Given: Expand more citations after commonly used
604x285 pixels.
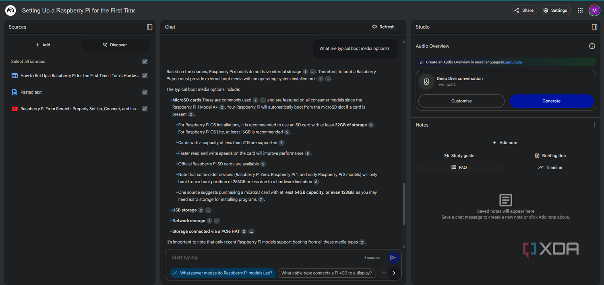Looking at the screenshot, I should 263,100.
